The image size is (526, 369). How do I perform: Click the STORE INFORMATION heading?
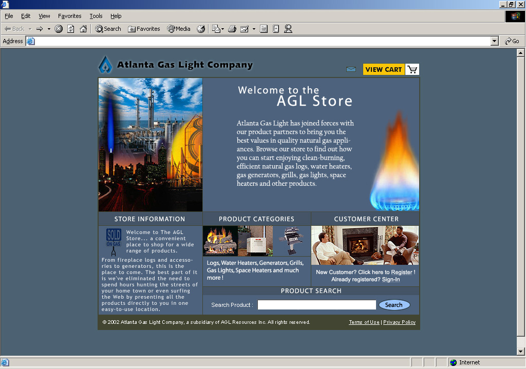[149, 219]
